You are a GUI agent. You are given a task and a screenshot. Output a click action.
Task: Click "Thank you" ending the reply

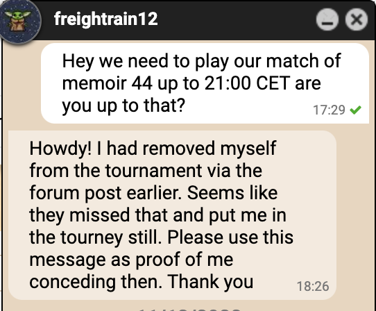click(x=210, y=282)
